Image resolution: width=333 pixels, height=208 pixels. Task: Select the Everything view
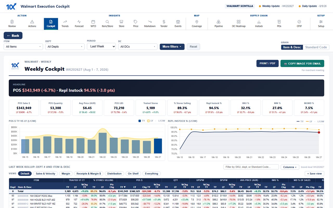(151, 173)
